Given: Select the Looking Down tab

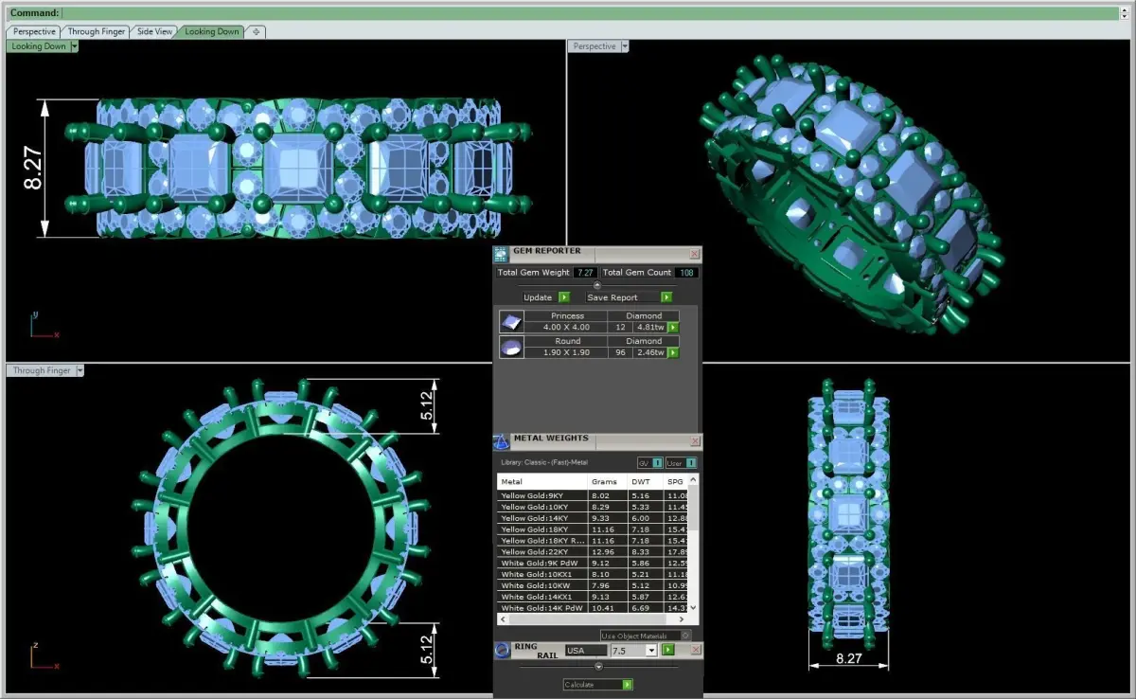Looking at the screenshot, I should pyautogui.click(x=212, y=31).
